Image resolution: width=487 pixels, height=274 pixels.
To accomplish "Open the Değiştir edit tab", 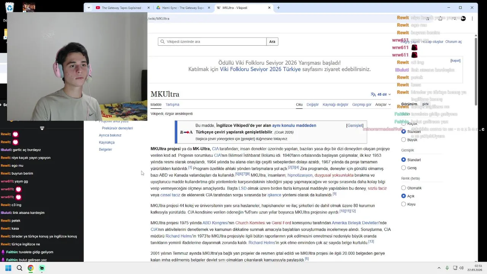I will 313,105.
